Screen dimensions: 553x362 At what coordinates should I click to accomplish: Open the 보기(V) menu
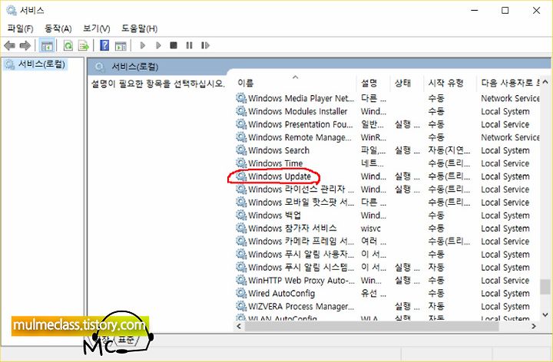point(97,28)
